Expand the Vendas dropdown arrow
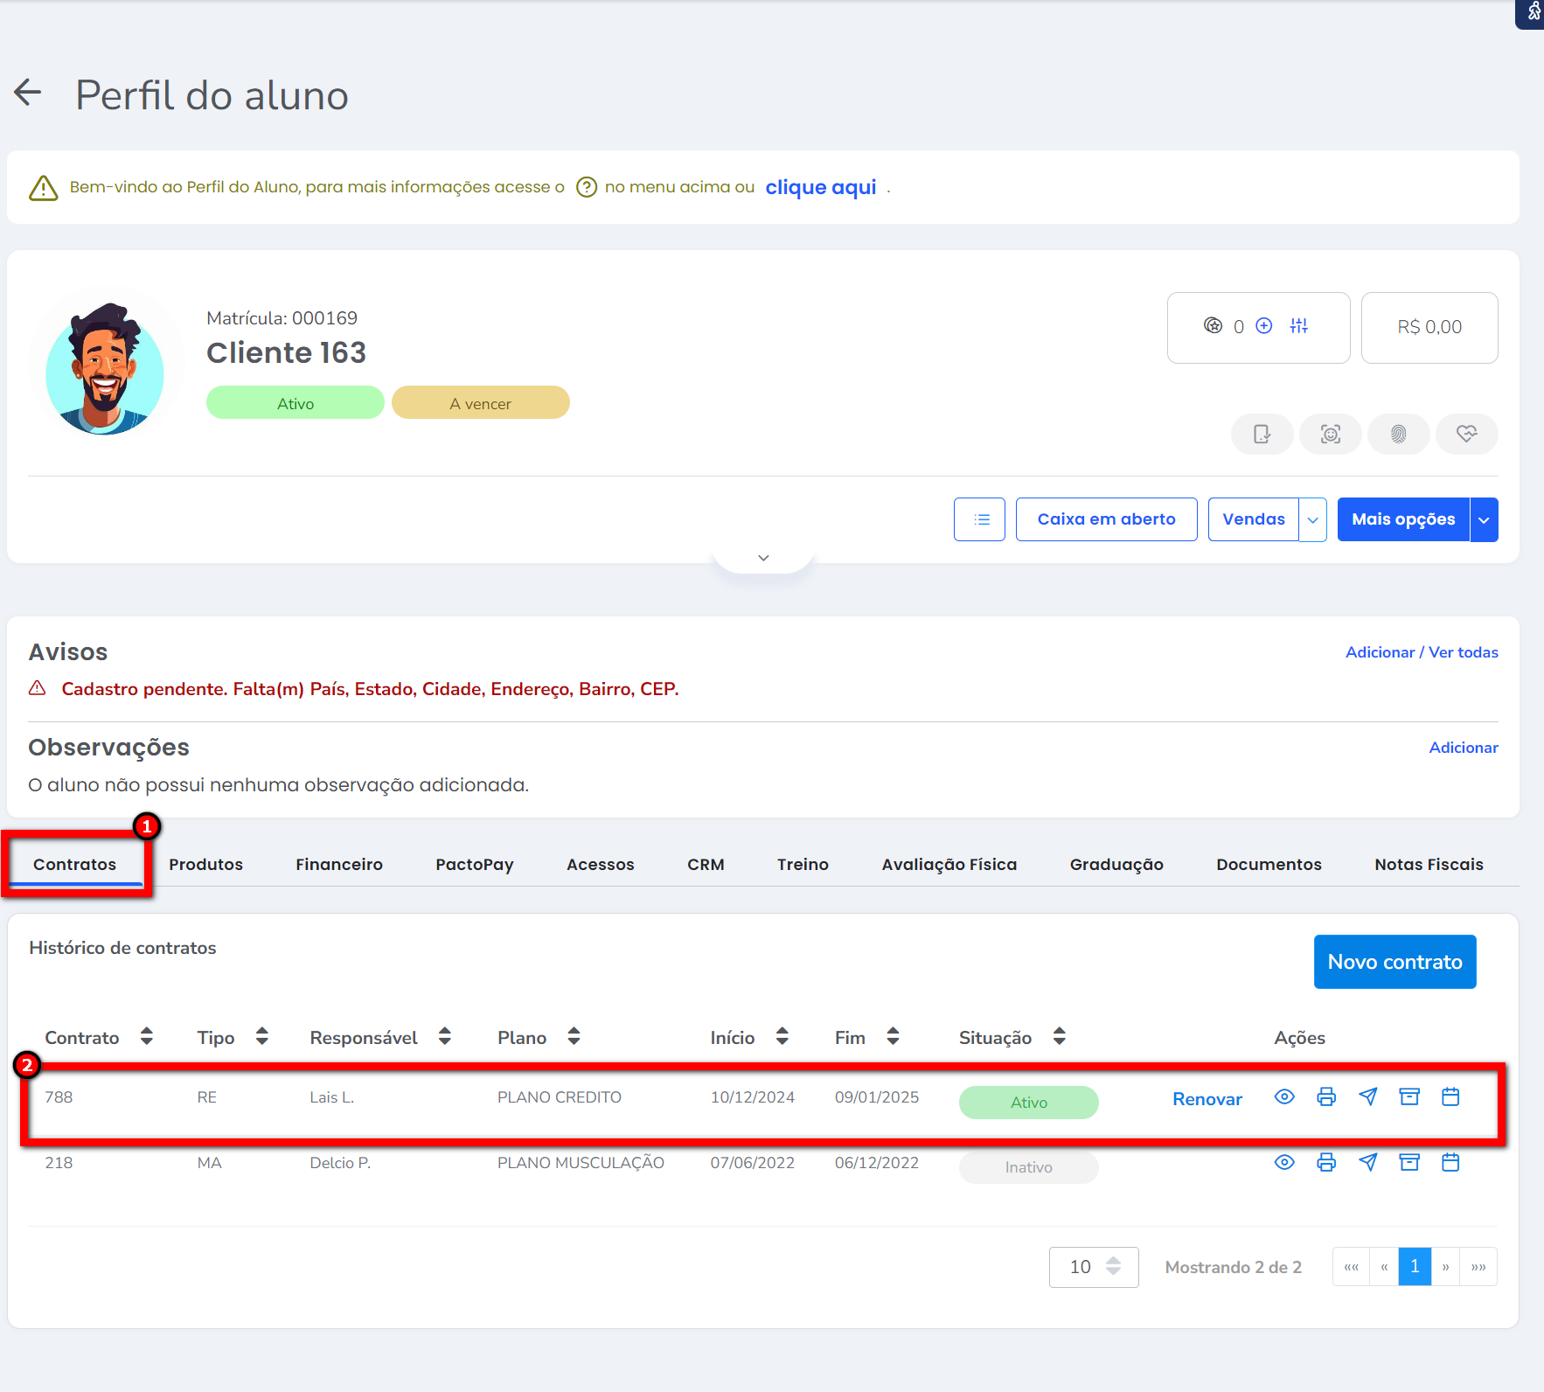Screen dimensions: 1544x1392 click(x=1312, y=519)
